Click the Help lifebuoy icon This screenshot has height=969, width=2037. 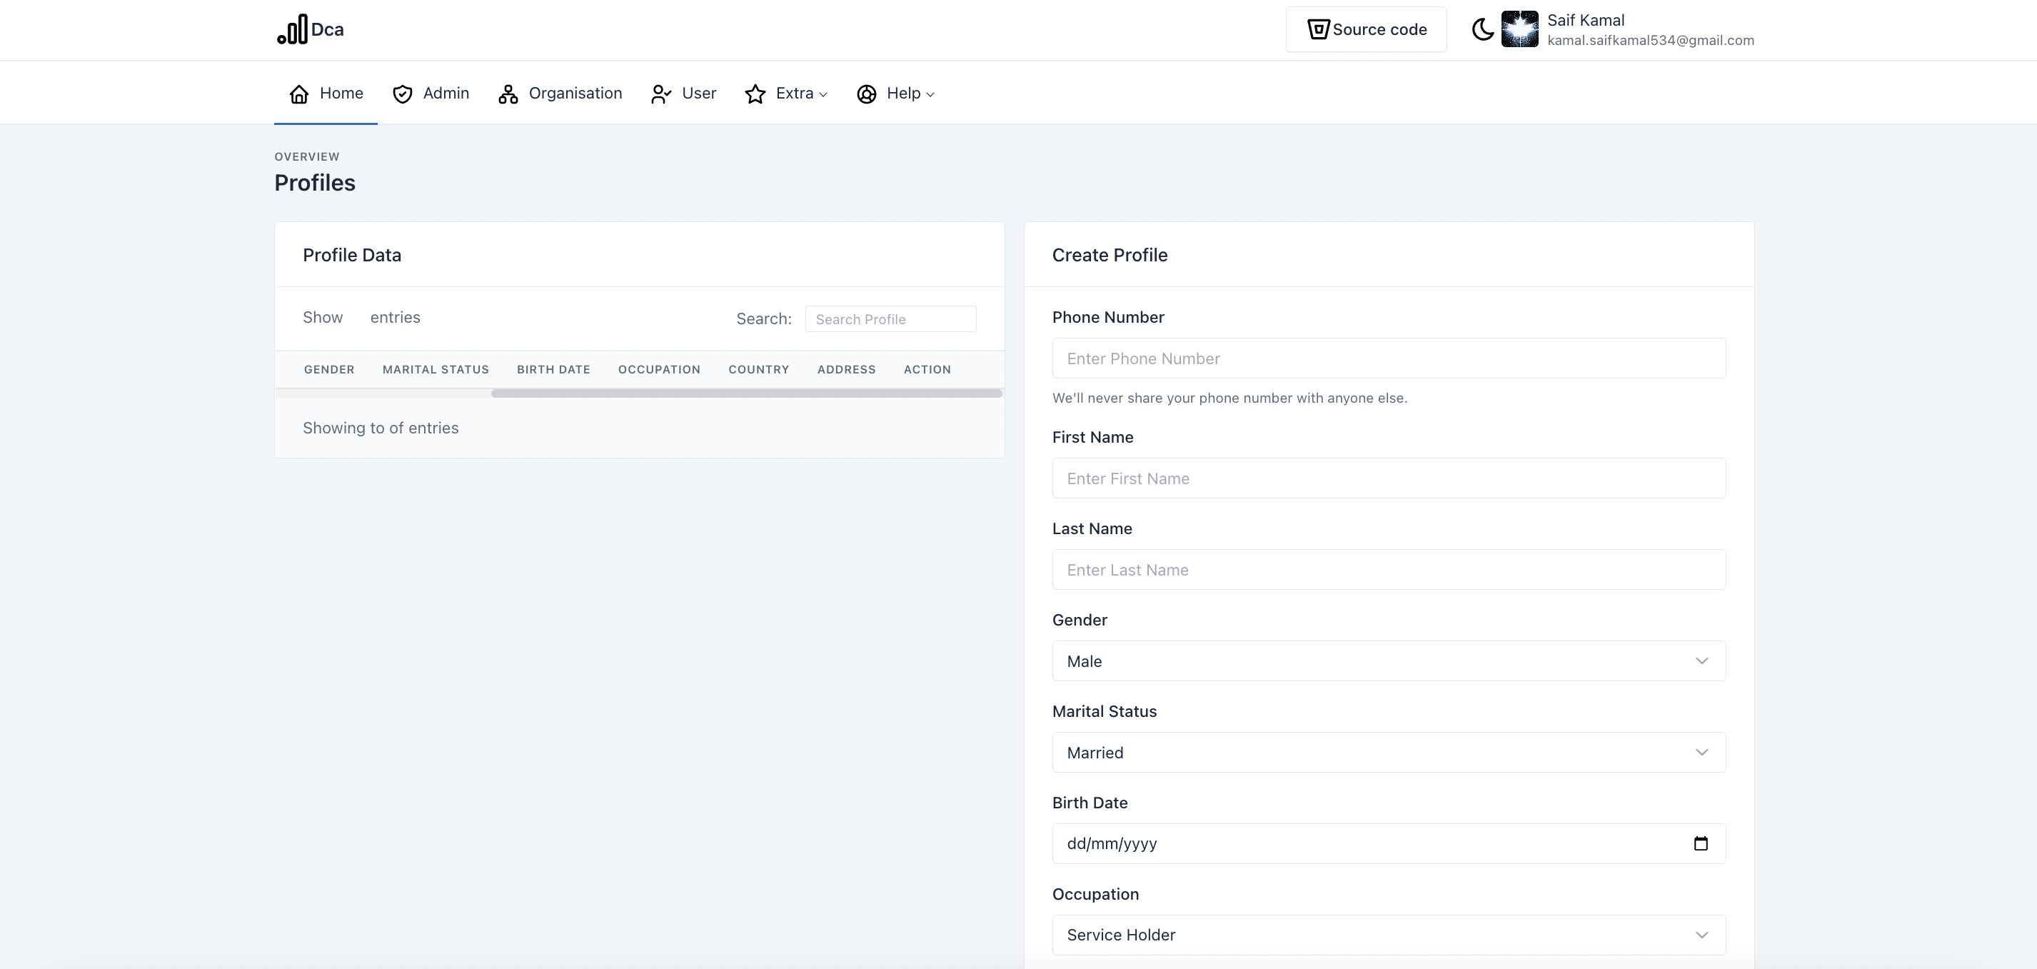point(867,94)
